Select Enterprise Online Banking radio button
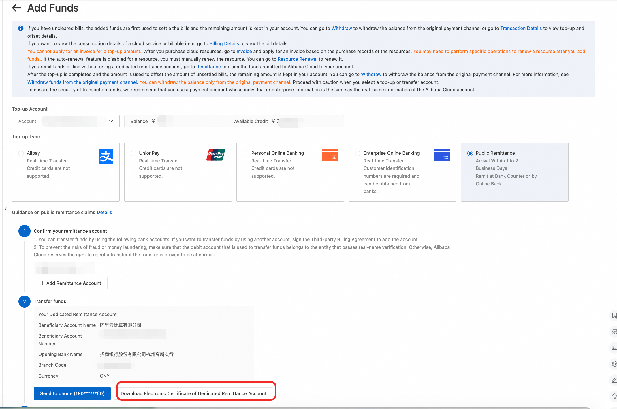 click(358, 153)
